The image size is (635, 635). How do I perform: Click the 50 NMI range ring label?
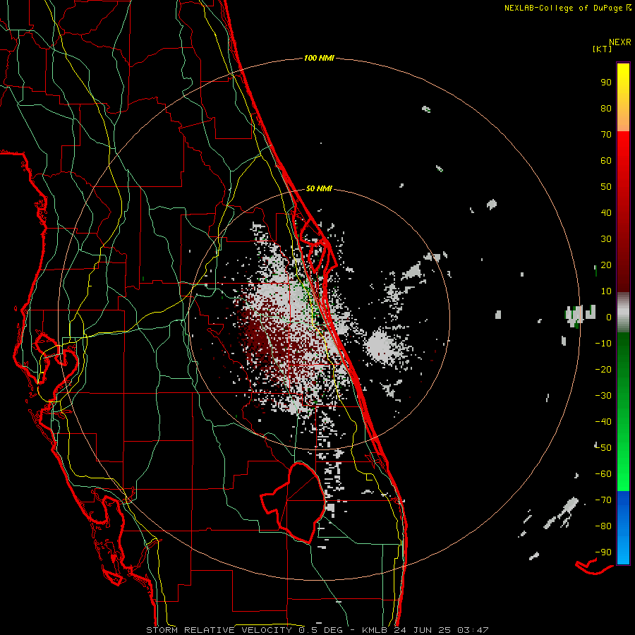[x=319, y=188]
